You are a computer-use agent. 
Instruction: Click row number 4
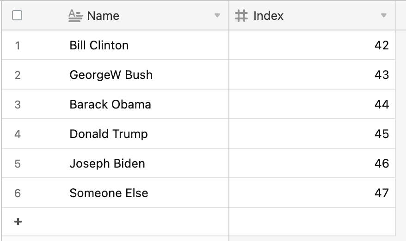pyautogui.click(x=18, y=134)
